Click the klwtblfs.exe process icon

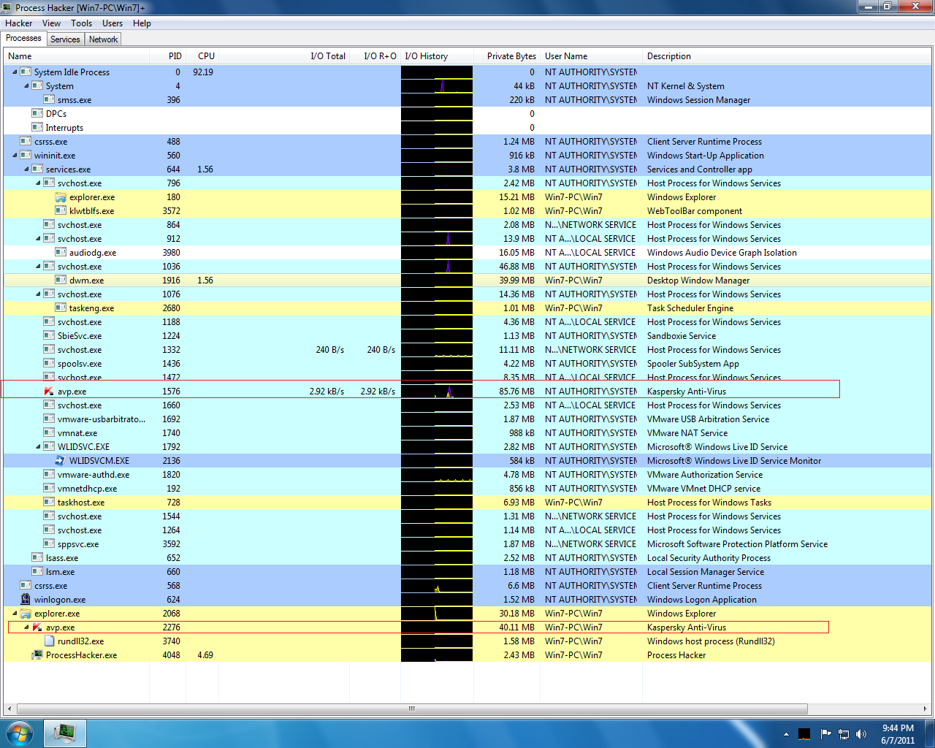(x=61, y=211)
